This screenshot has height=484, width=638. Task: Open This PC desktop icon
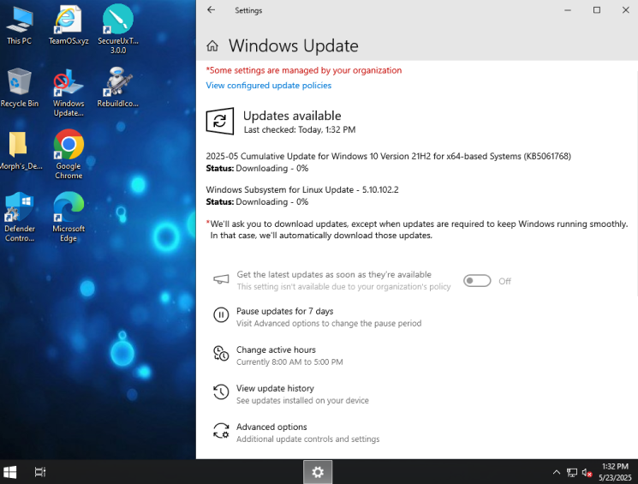point(19,25)
